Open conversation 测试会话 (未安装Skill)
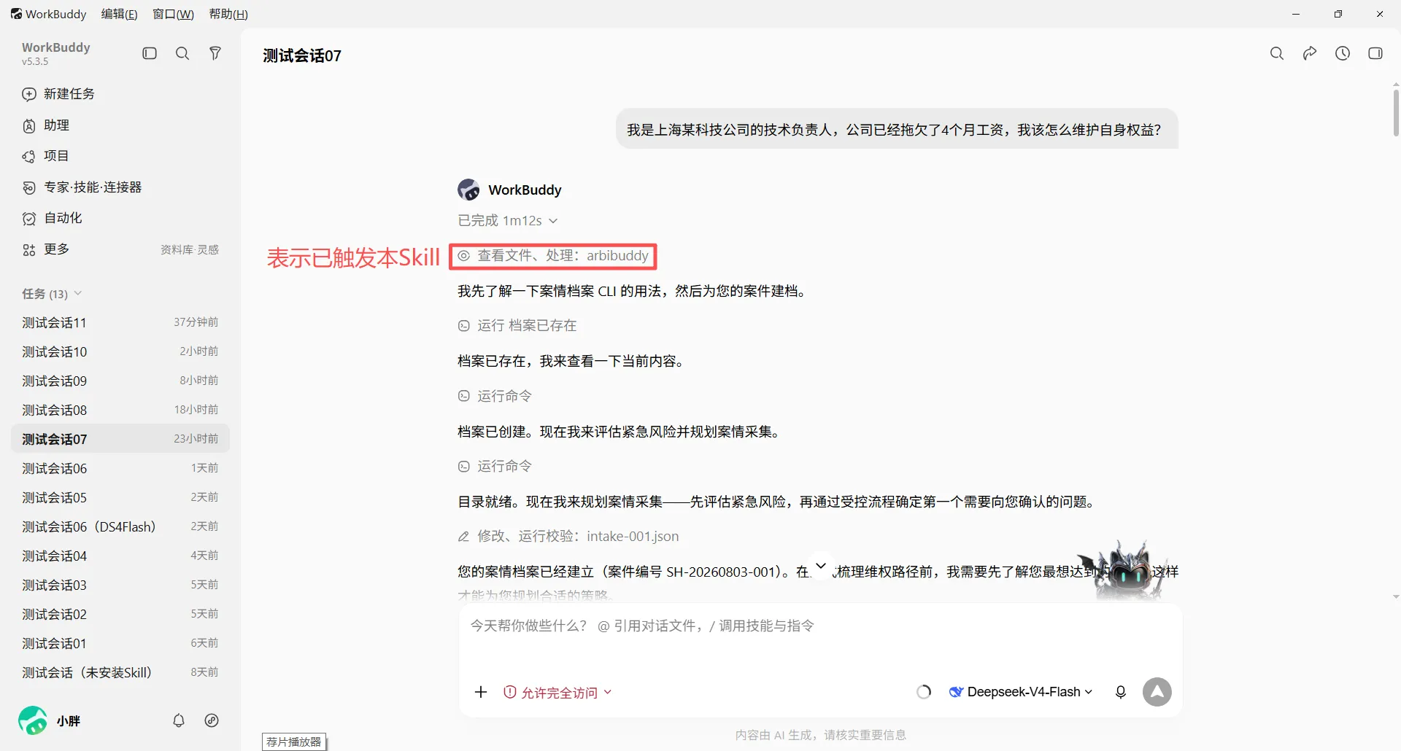 click(120, 672)
